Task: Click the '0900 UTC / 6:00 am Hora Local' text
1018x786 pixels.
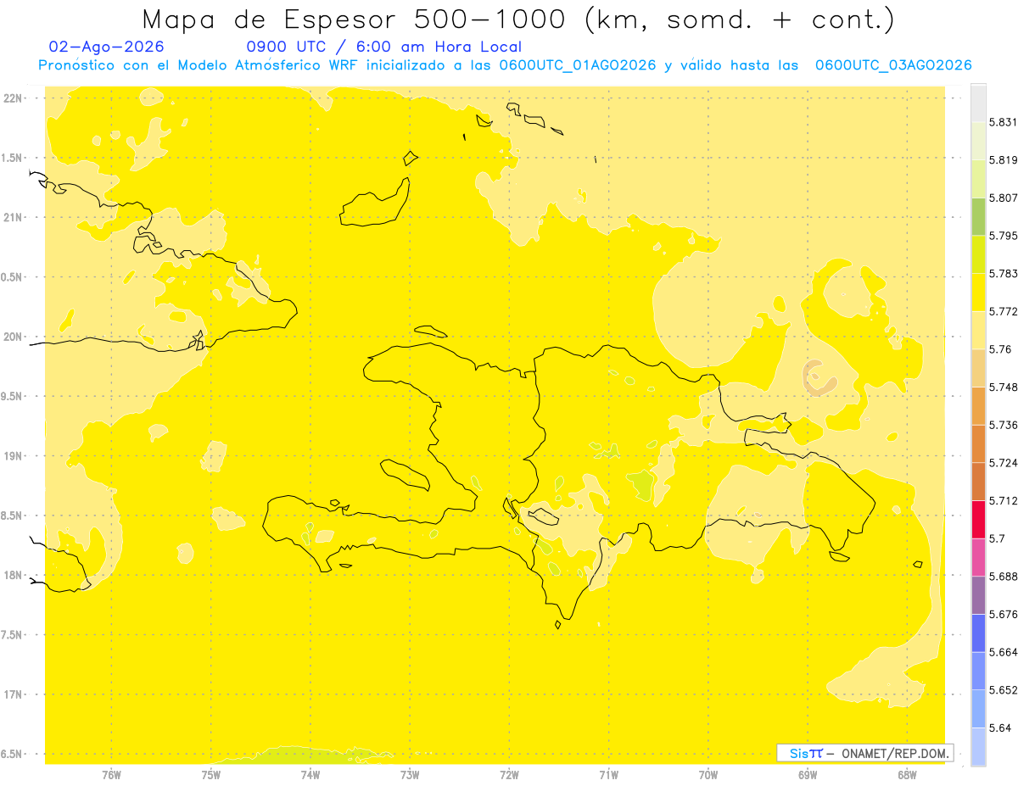Action: (x=383, y=47)
